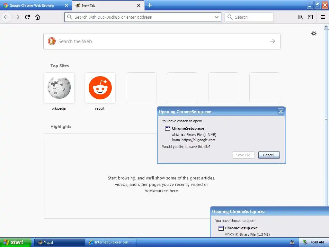This screenshot has height=247, width=329.
Task: Switch to Mypal taskbar item
Action: 60,242
